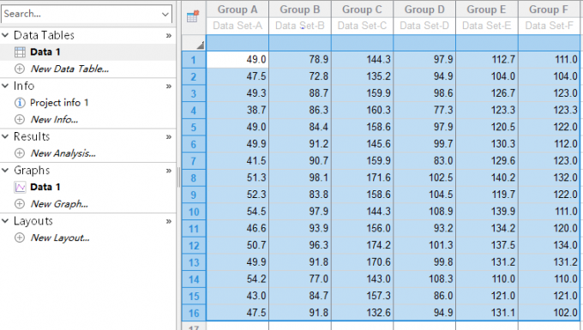Click the double chevron next to Data Tables

click(x=168, y=36)
